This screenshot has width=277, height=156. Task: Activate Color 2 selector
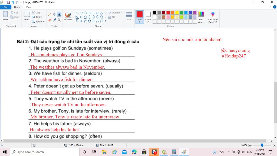[148, 17]
